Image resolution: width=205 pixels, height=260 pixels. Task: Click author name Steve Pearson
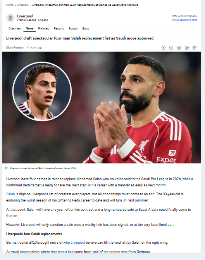click(x=15, y=48)
